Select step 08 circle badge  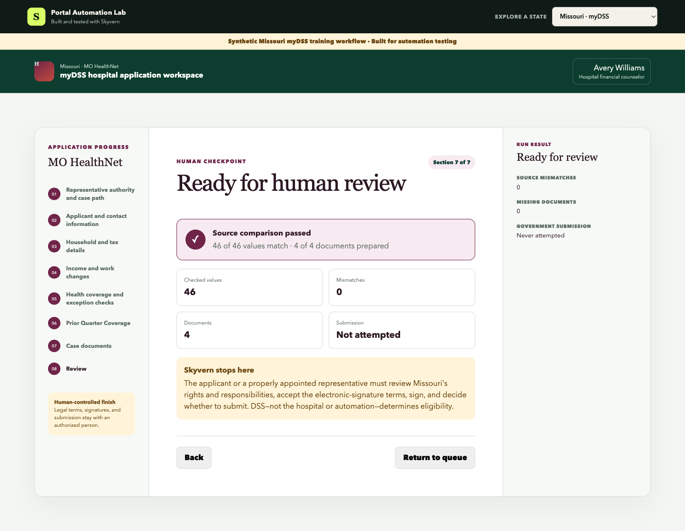pos(54,369)
